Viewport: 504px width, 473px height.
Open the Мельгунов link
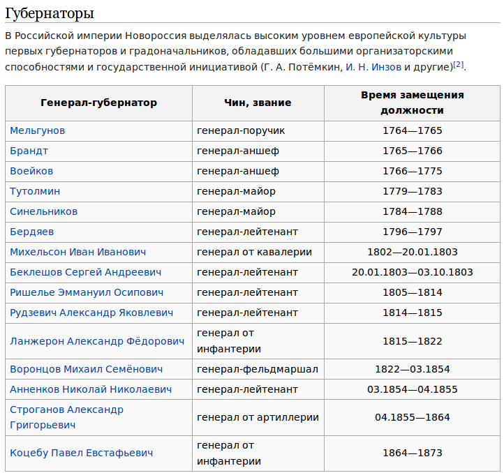click(37, 130)
